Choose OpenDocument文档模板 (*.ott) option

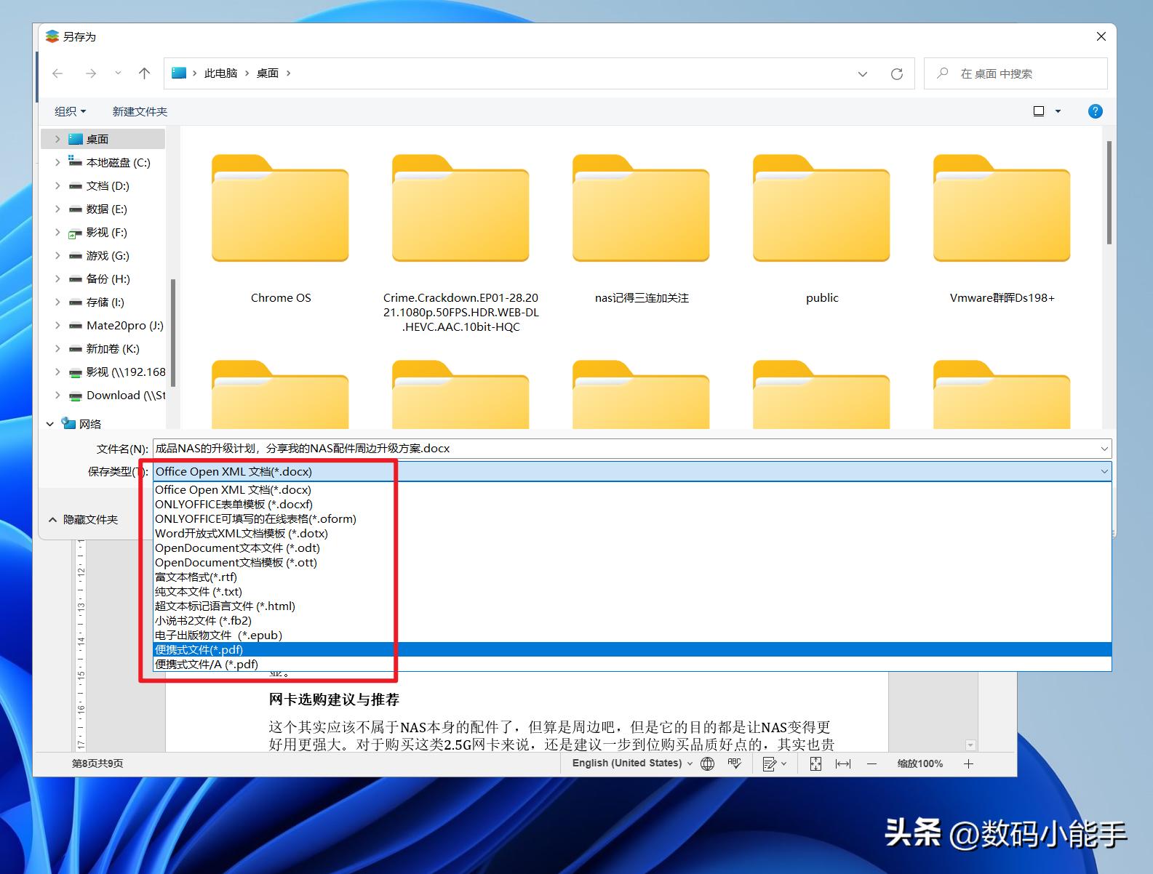pyautogui.click(x=632, y=563)
